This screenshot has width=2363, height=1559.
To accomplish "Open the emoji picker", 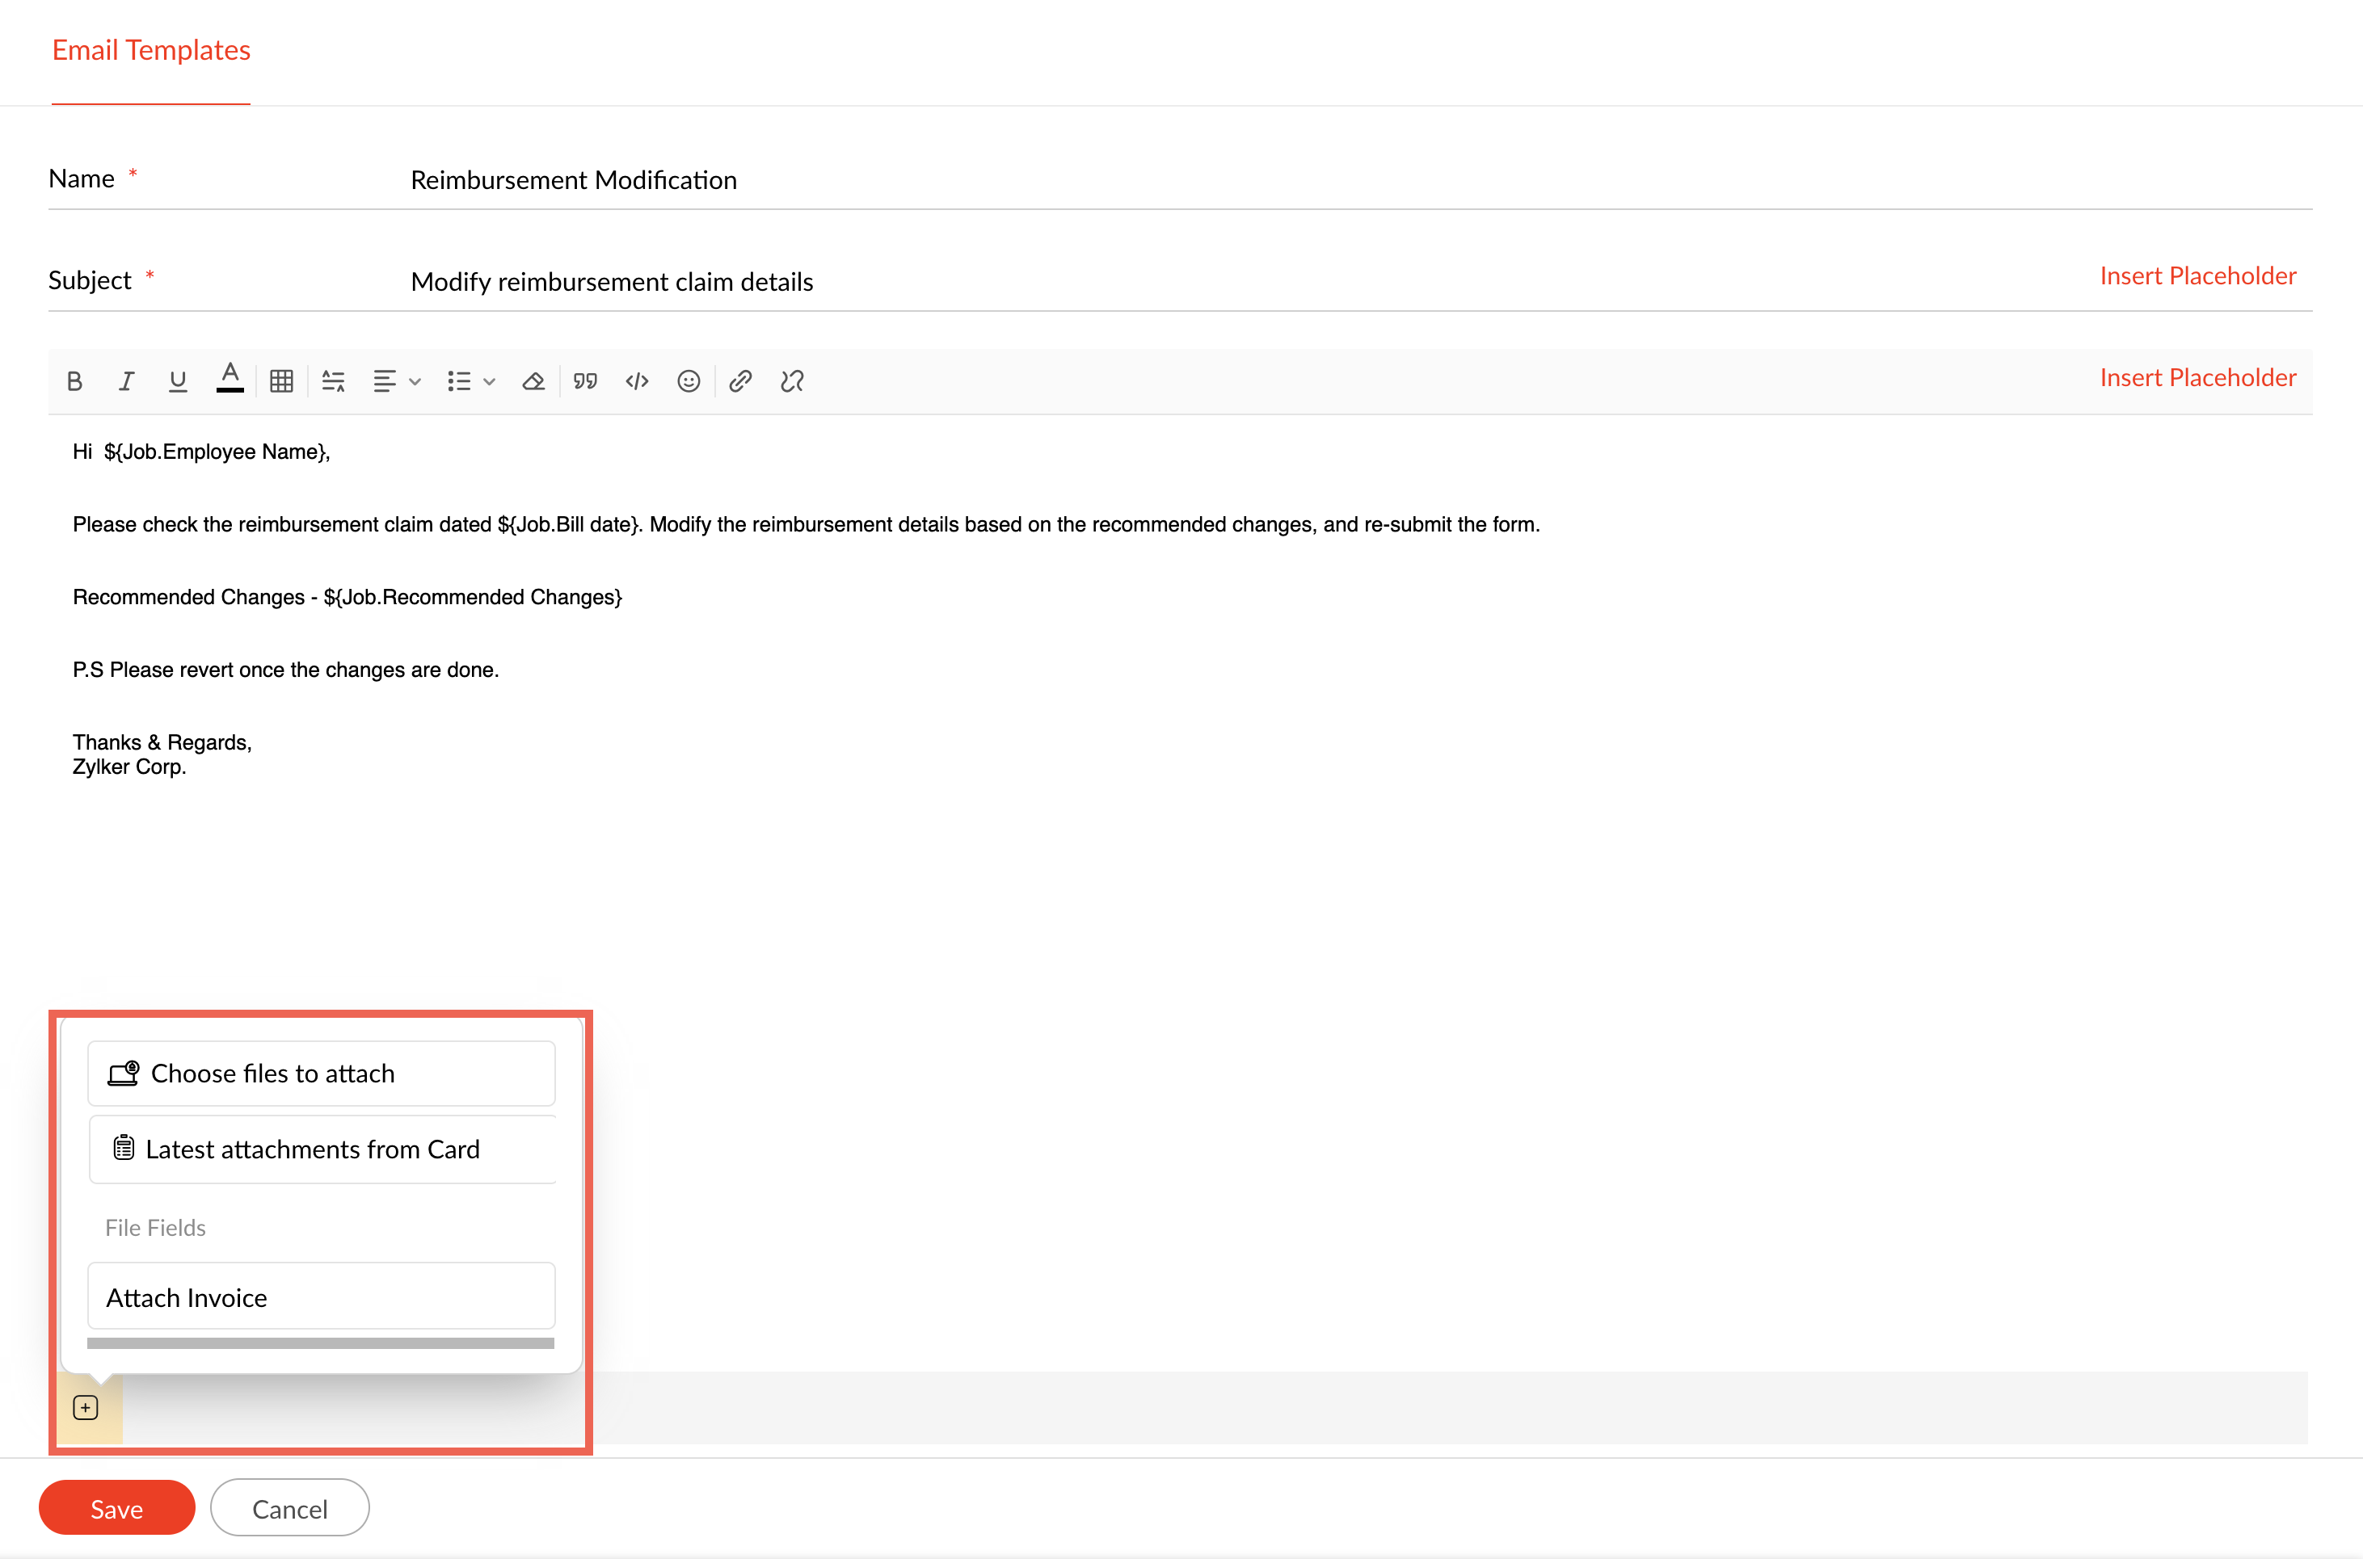I will (x=689, y=380).
